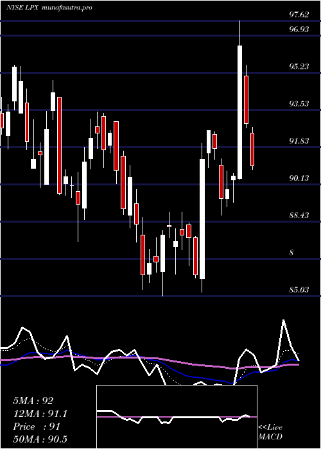This screenshot has width=321, height=449.
Task: Click the 91.83 price axis label
Action: [299, 141]
